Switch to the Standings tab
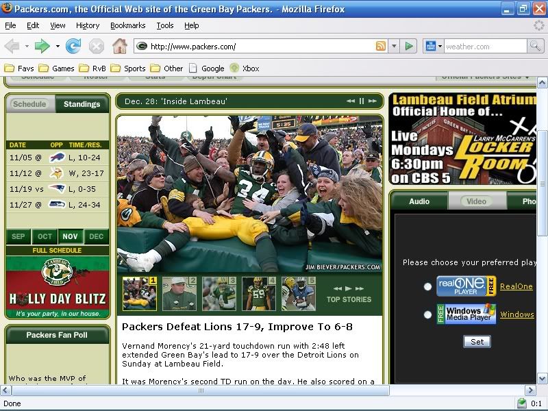The width and height of the screenshot is (548, 411). 82,104
